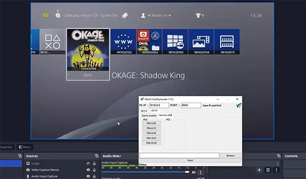Open the OrbisFTP folder tile 0000000d
Viewport: 306px width, 179px height.
click(149, 42)
